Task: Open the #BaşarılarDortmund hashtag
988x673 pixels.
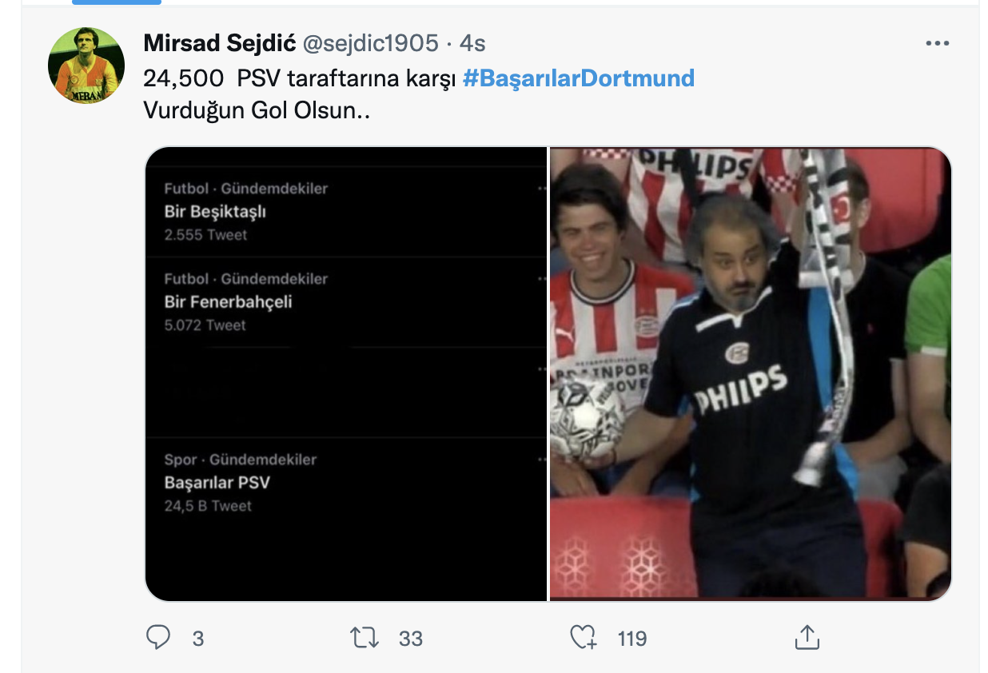Action: [x=578, y=78]
